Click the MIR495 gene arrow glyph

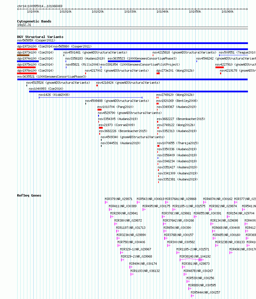pos(144,210)
